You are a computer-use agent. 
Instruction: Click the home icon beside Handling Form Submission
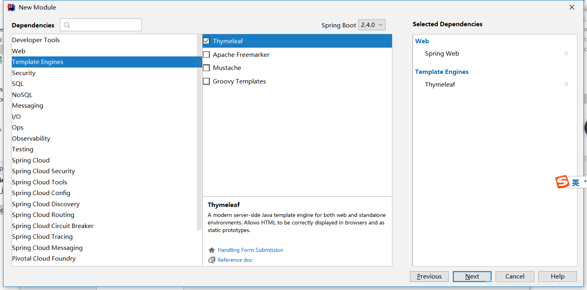click(x=212, y=250)
